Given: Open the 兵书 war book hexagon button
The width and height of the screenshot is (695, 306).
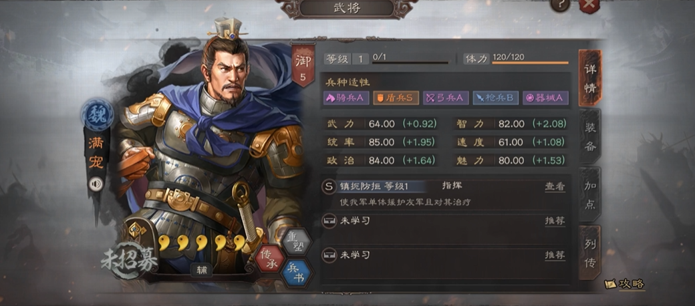Looking at the screenshot, I should click(x=297, y=274).
